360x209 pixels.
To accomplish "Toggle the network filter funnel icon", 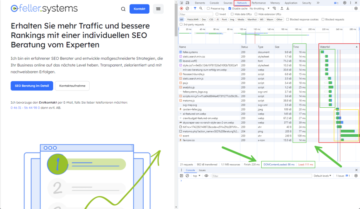I will click(x=195, y=8).
